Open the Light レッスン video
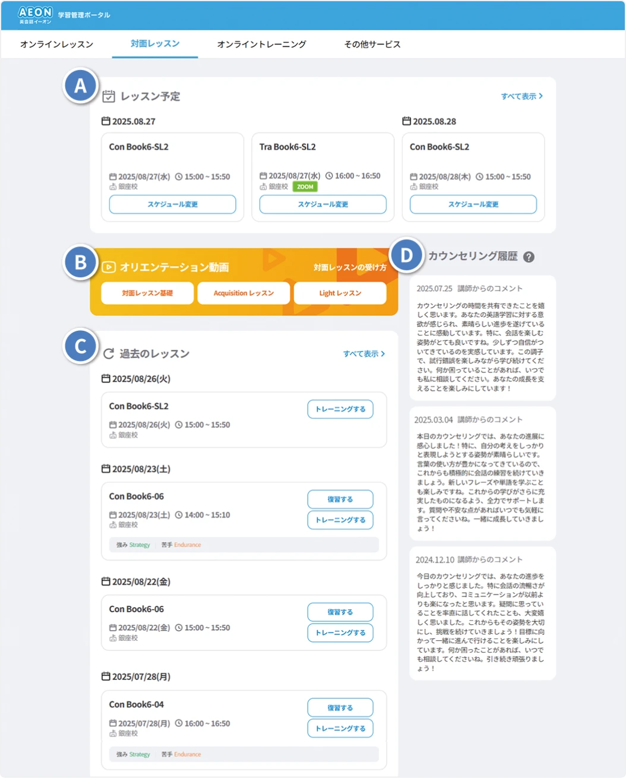Viewport: 626px width, 778px height. [x=340, y=293]
